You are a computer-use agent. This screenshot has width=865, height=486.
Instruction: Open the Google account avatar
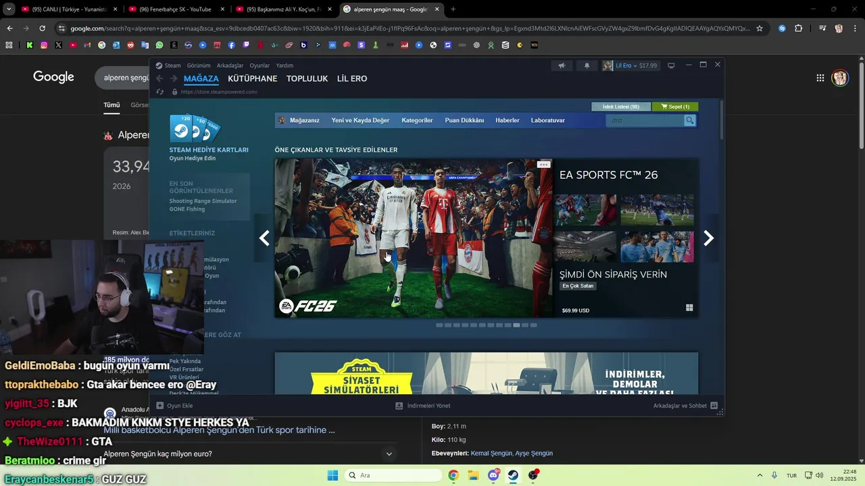[x=840, y=78]
